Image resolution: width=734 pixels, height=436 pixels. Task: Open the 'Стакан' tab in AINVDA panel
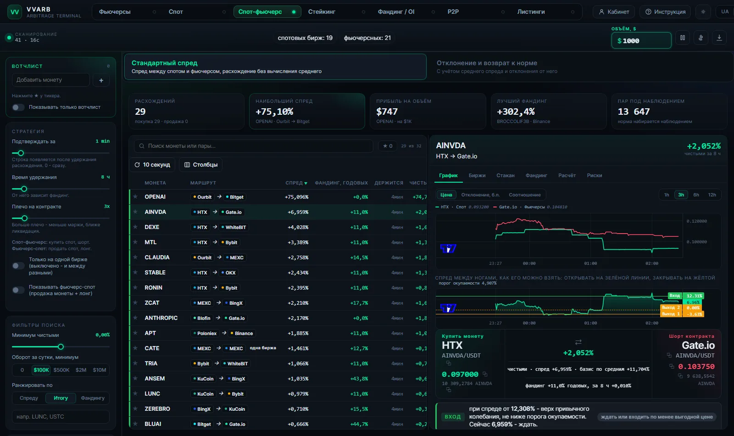[506, 176]
